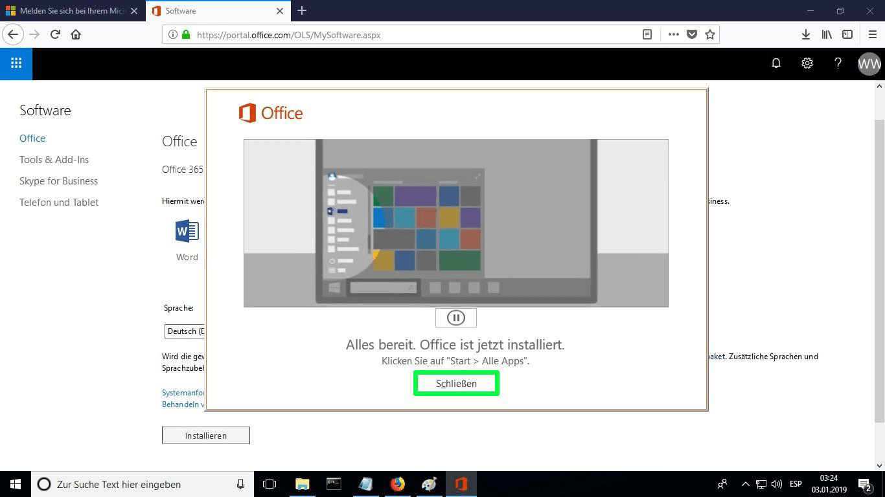Image resolution: width=885 pixels, height=497 pixels.
Task: Open the help question mark icon
Action: click(838, 63)
